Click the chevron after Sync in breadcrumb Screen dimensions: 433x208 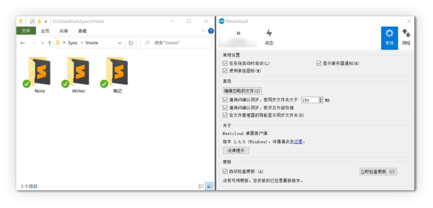click(x=82, y=43)
